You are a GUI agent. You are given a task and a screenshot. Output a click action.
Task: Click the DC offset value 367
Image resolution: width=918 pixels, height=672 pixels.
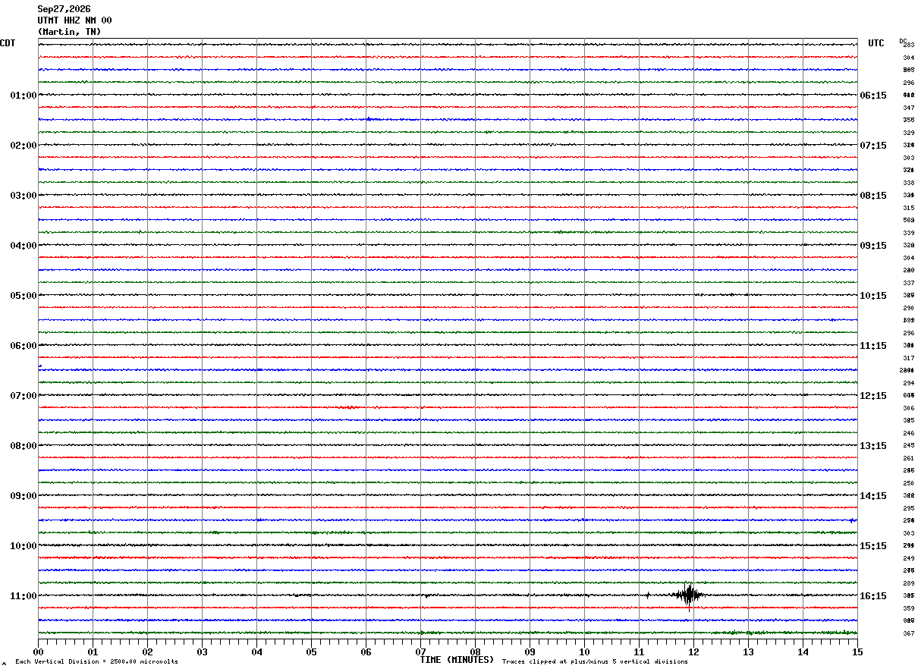pyautogui.click(x=908, y=633)
